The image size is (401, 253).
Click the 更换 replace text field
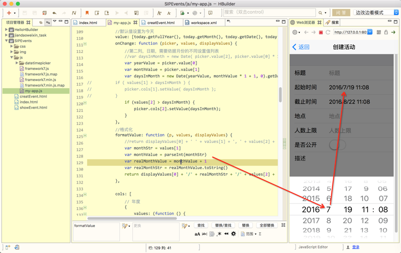pos(156,231)
